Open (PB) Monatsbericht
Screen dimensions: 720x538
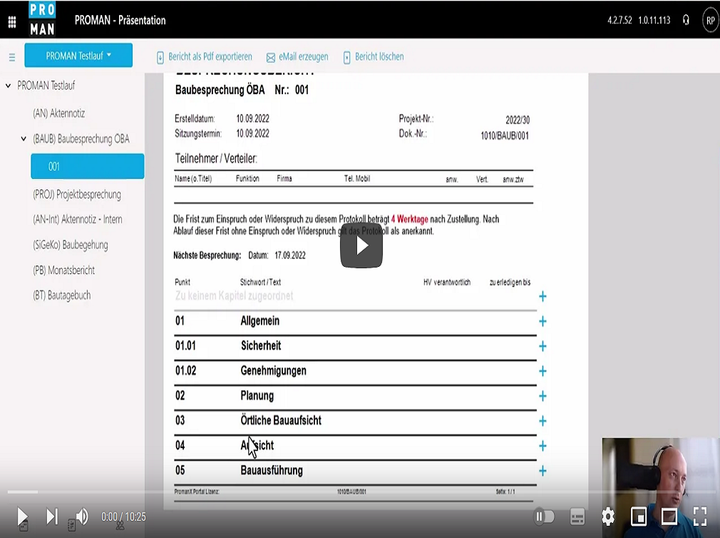coord(64,270)
